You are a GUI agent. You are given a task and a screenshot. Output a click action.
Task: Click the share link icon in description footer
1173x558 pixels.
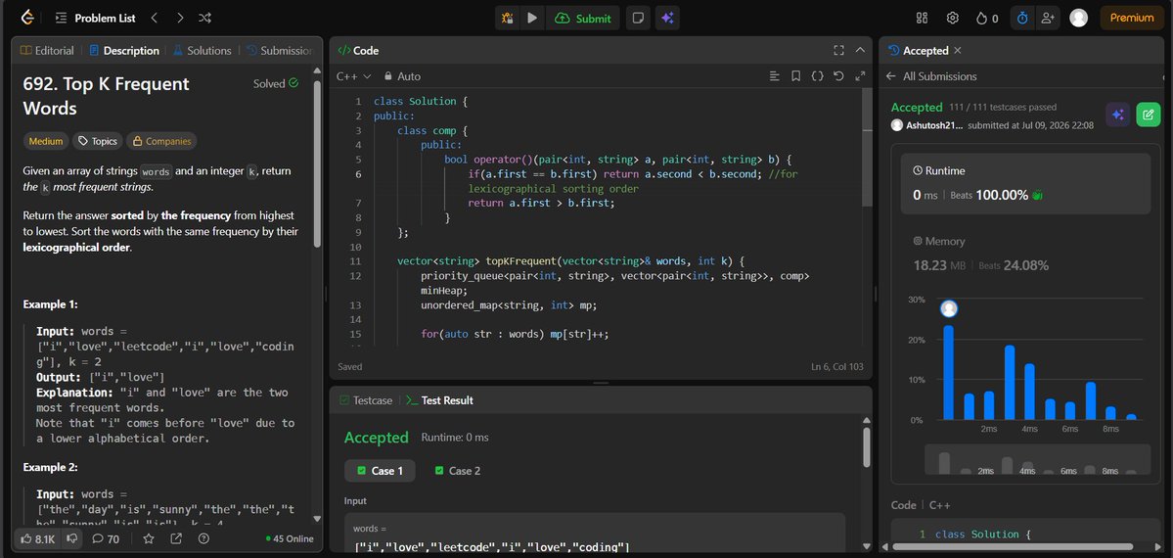click(x=176, y=538)
